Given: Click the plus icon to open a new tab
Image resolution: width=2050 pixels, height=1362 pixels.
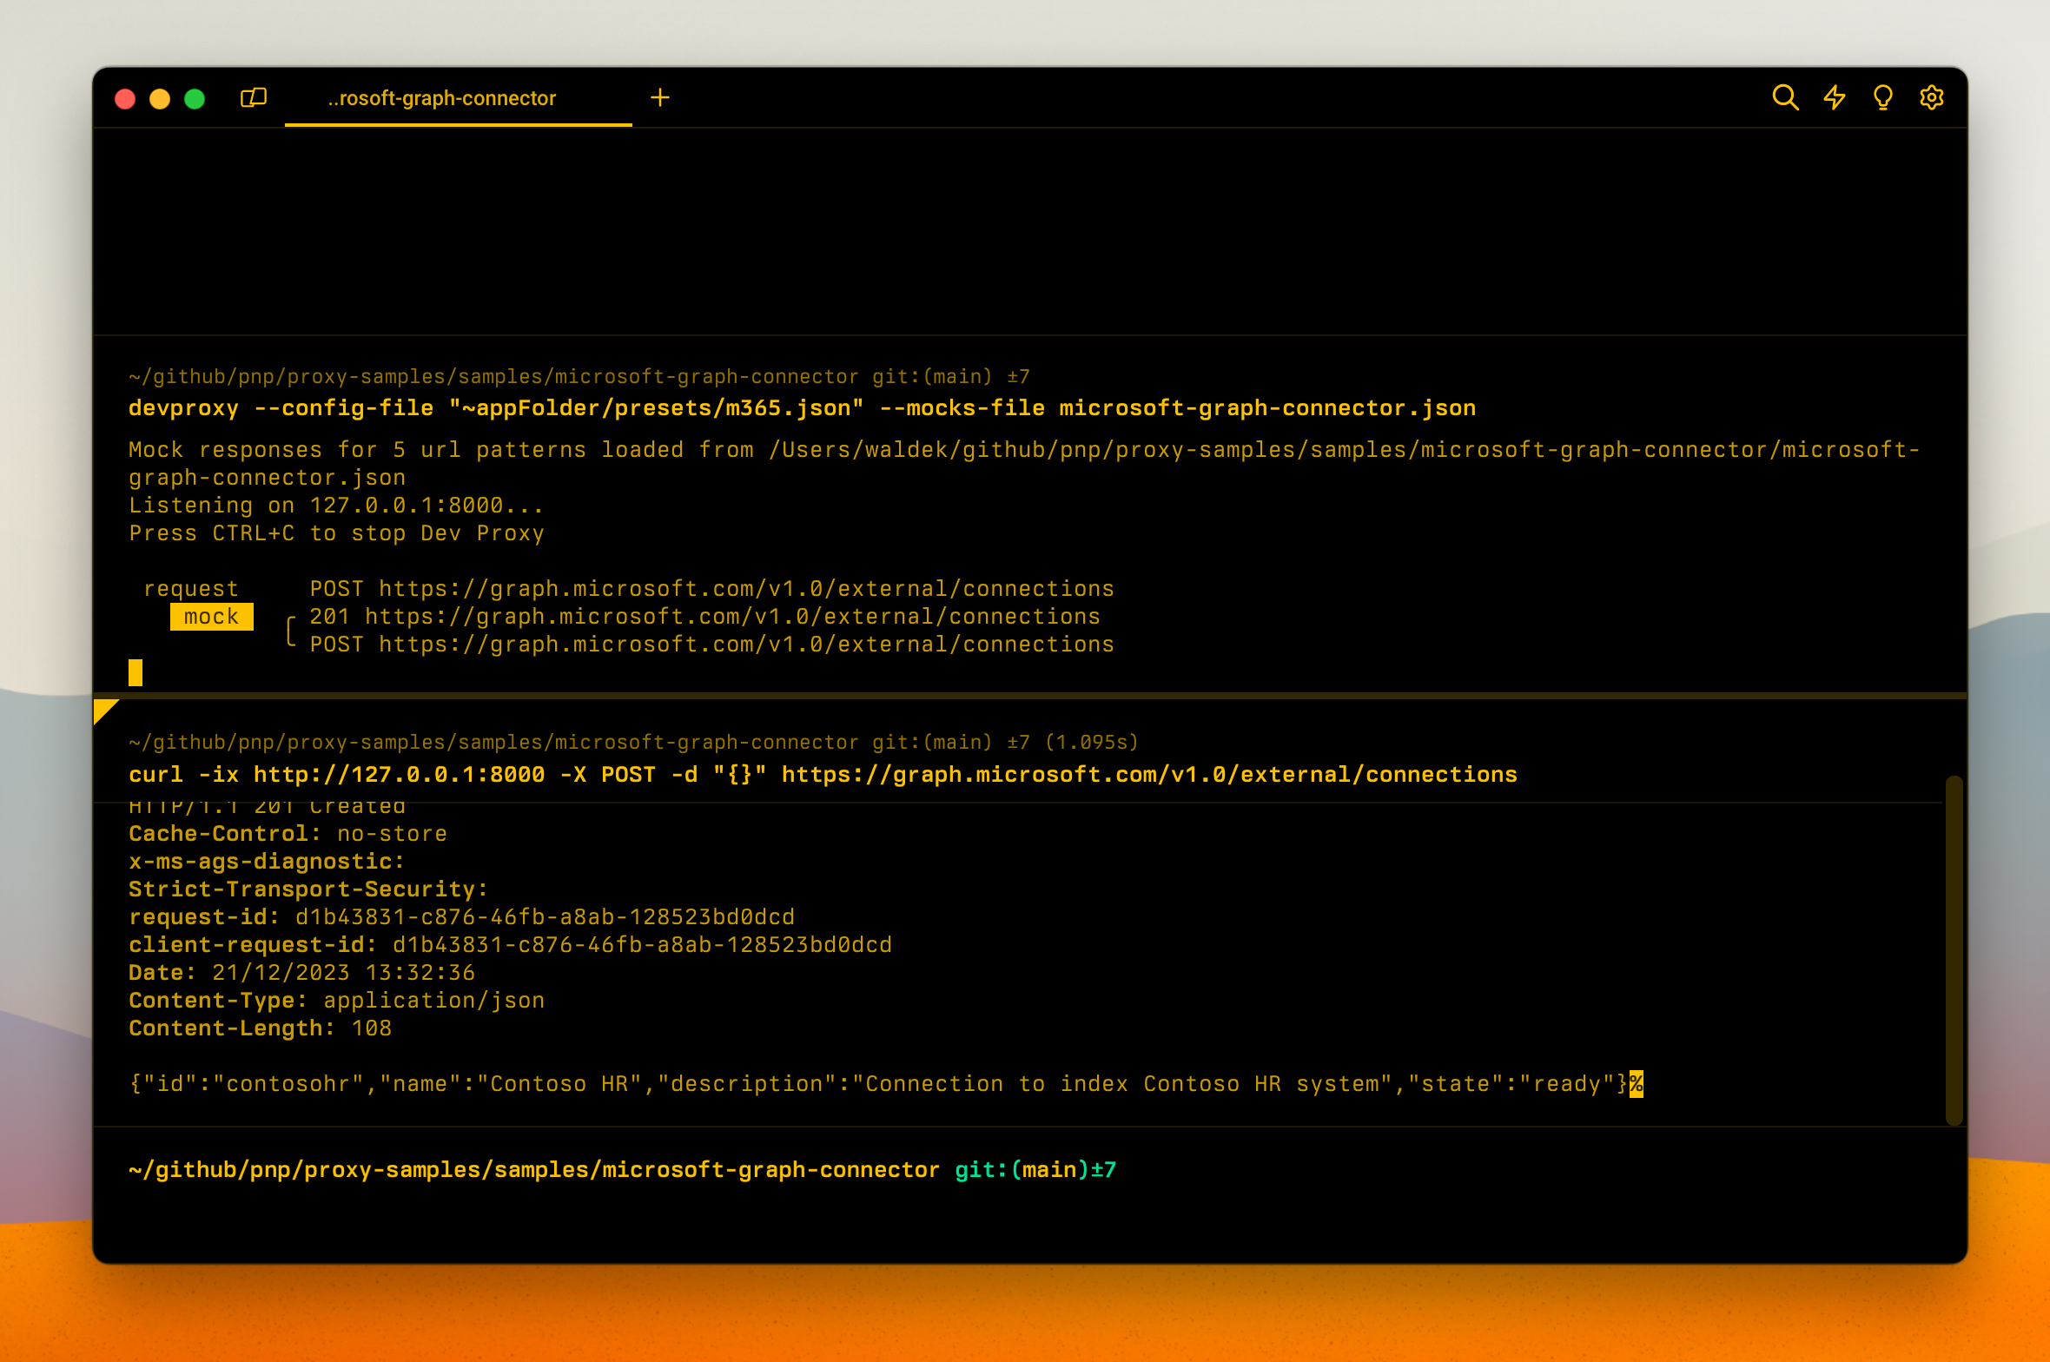Looking at the screenshot, I should [660, 97].
